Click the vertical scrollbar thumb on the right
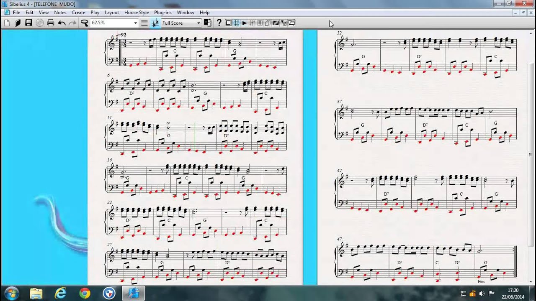 click(531, 154)
